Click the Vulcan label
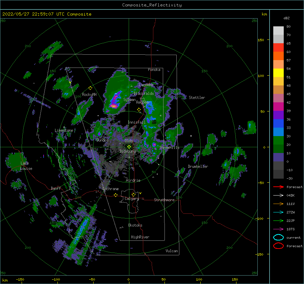 [x=172, y=251]
